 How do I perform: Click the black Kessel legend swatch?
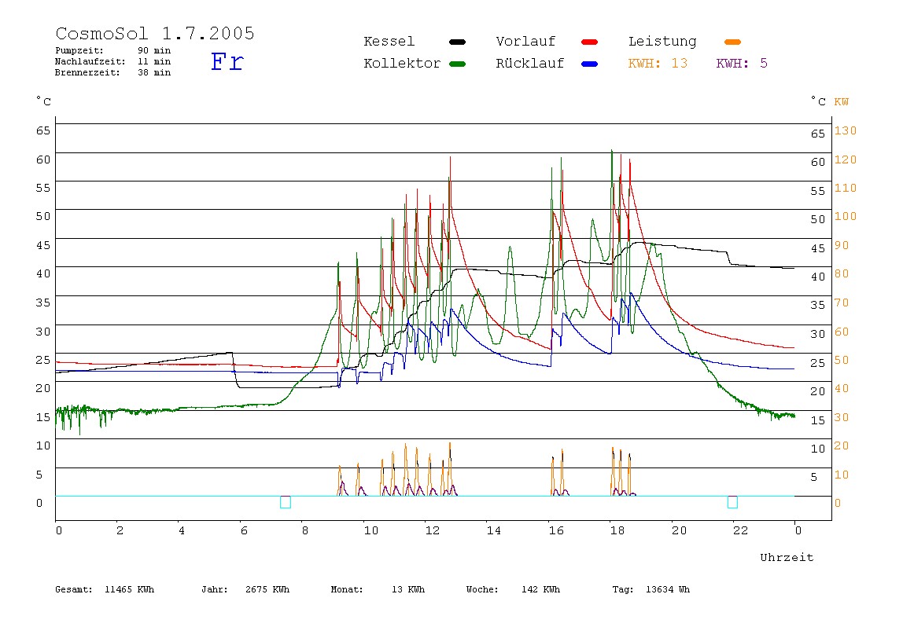point(457,42)
